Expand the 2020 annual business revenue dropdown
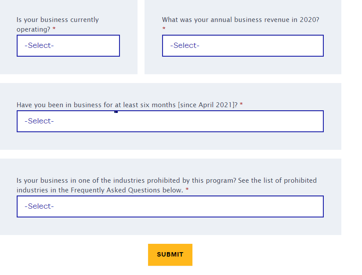Viewport: 362px width, 275px height. click(243, 46)
